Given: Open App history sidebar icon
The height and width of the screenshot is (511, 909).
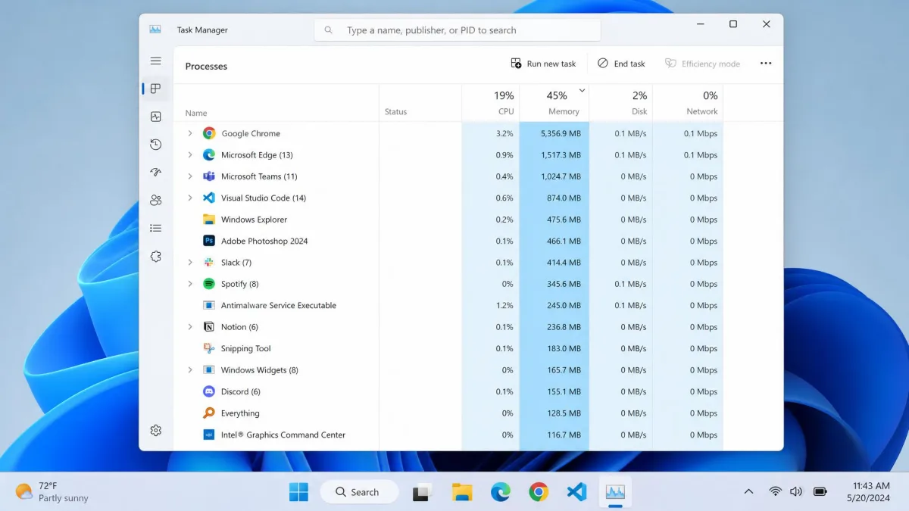Looking at the screenshot, I should (155, 145).
